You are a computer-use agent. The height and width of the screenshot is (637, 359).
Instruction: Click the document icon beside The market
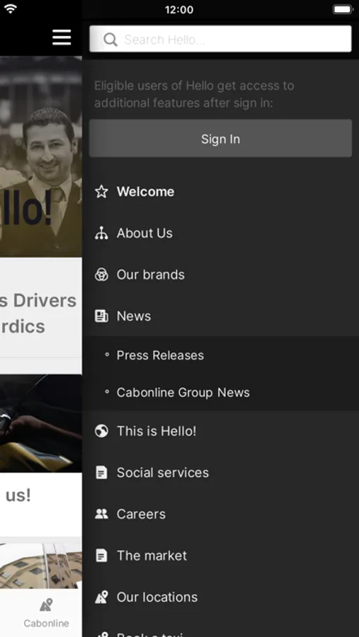pyautogui.click(x=101, y=556)
